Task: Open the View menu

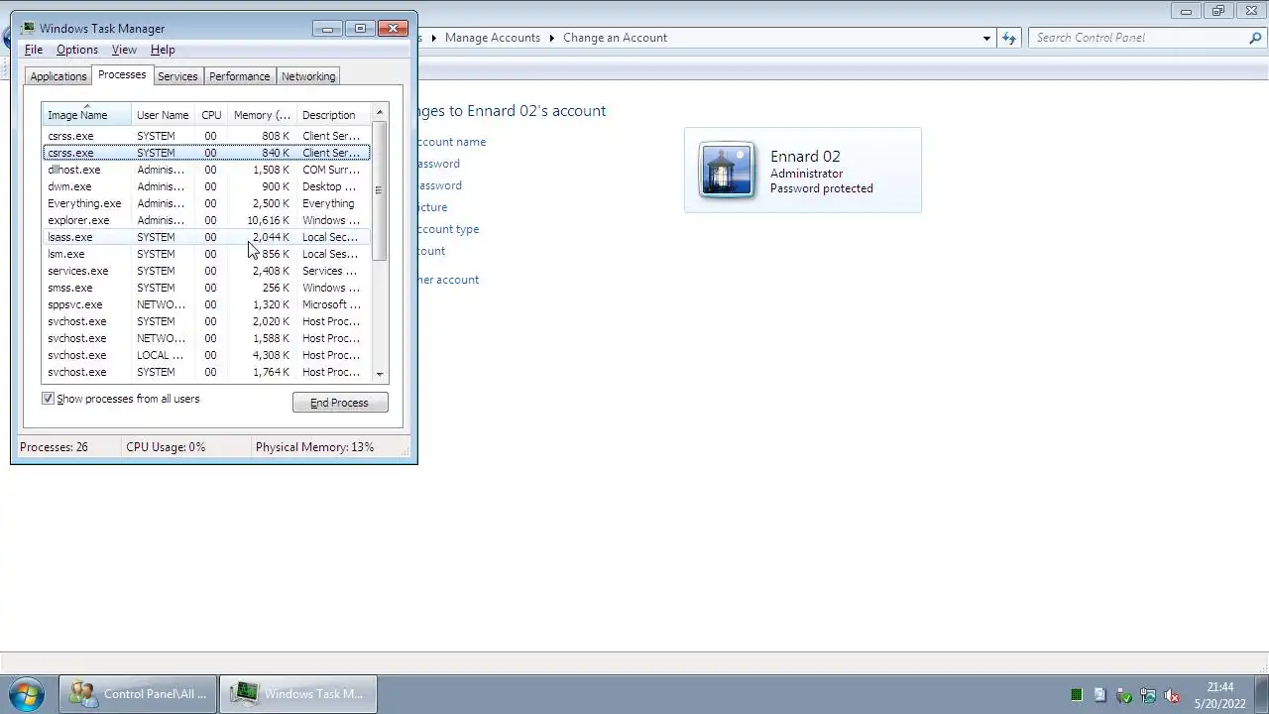Action: (x=124, y=50)
